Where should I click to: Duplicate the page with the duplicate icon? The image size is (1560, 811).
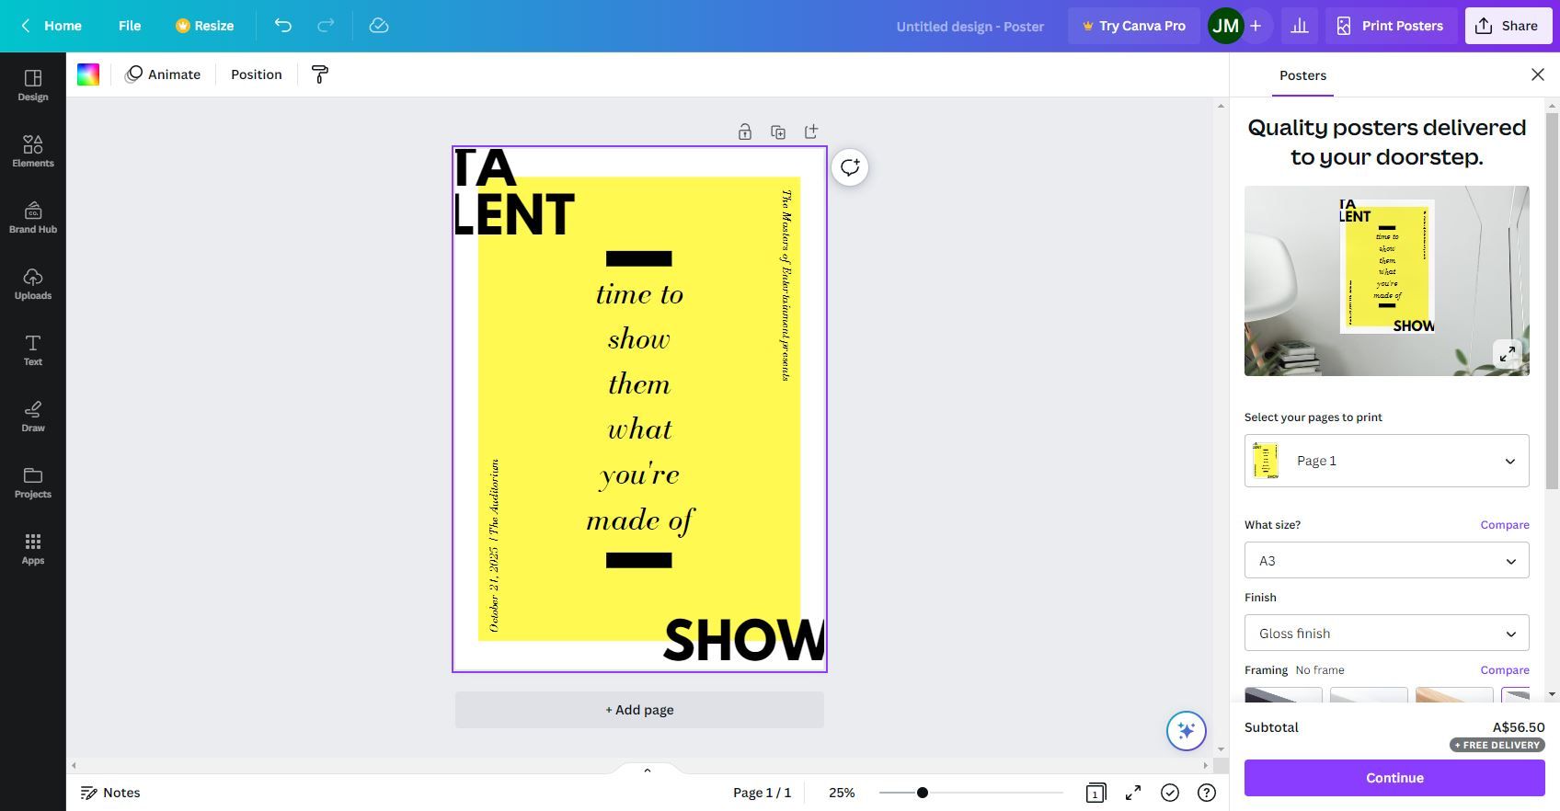click(x=778, y=132)
